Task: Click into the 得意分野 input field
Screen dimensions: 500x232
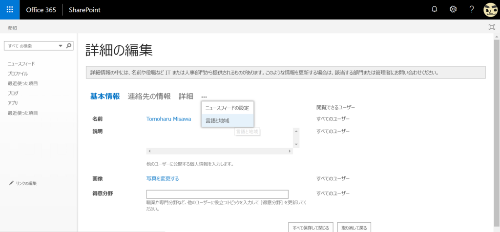Action: point(217,194)
